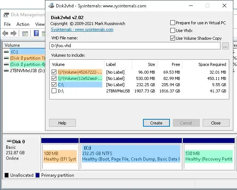The width and height of the screenshot is (237, 190).
Task: Minimize the Disk2vhd window
Action: click(x=191, y=6)
